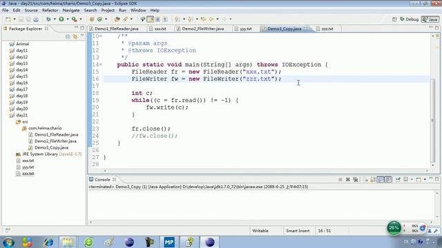442x248 pixels.
Task: Open the Project menu
Action: point(108,10)
